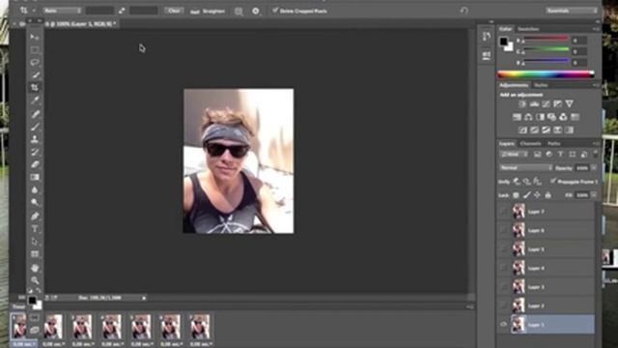The height and width of the screenshot is (348, 618).
Task: Open the Normal blend mode dropdown
Action: (x=525, y=167)
